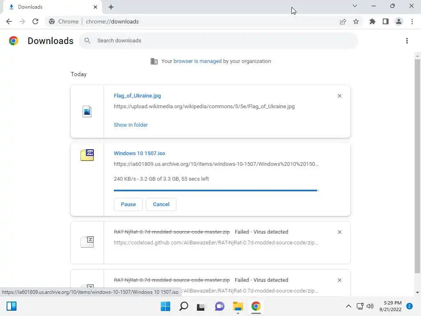Reload the Downloads page

tap(35, 21)
